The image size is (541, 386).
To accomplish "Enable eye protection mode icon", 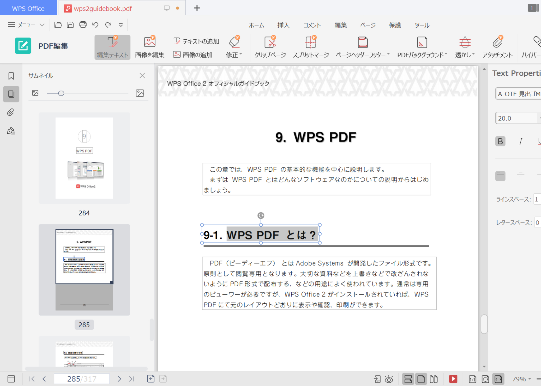I will (x=389, y=379).
